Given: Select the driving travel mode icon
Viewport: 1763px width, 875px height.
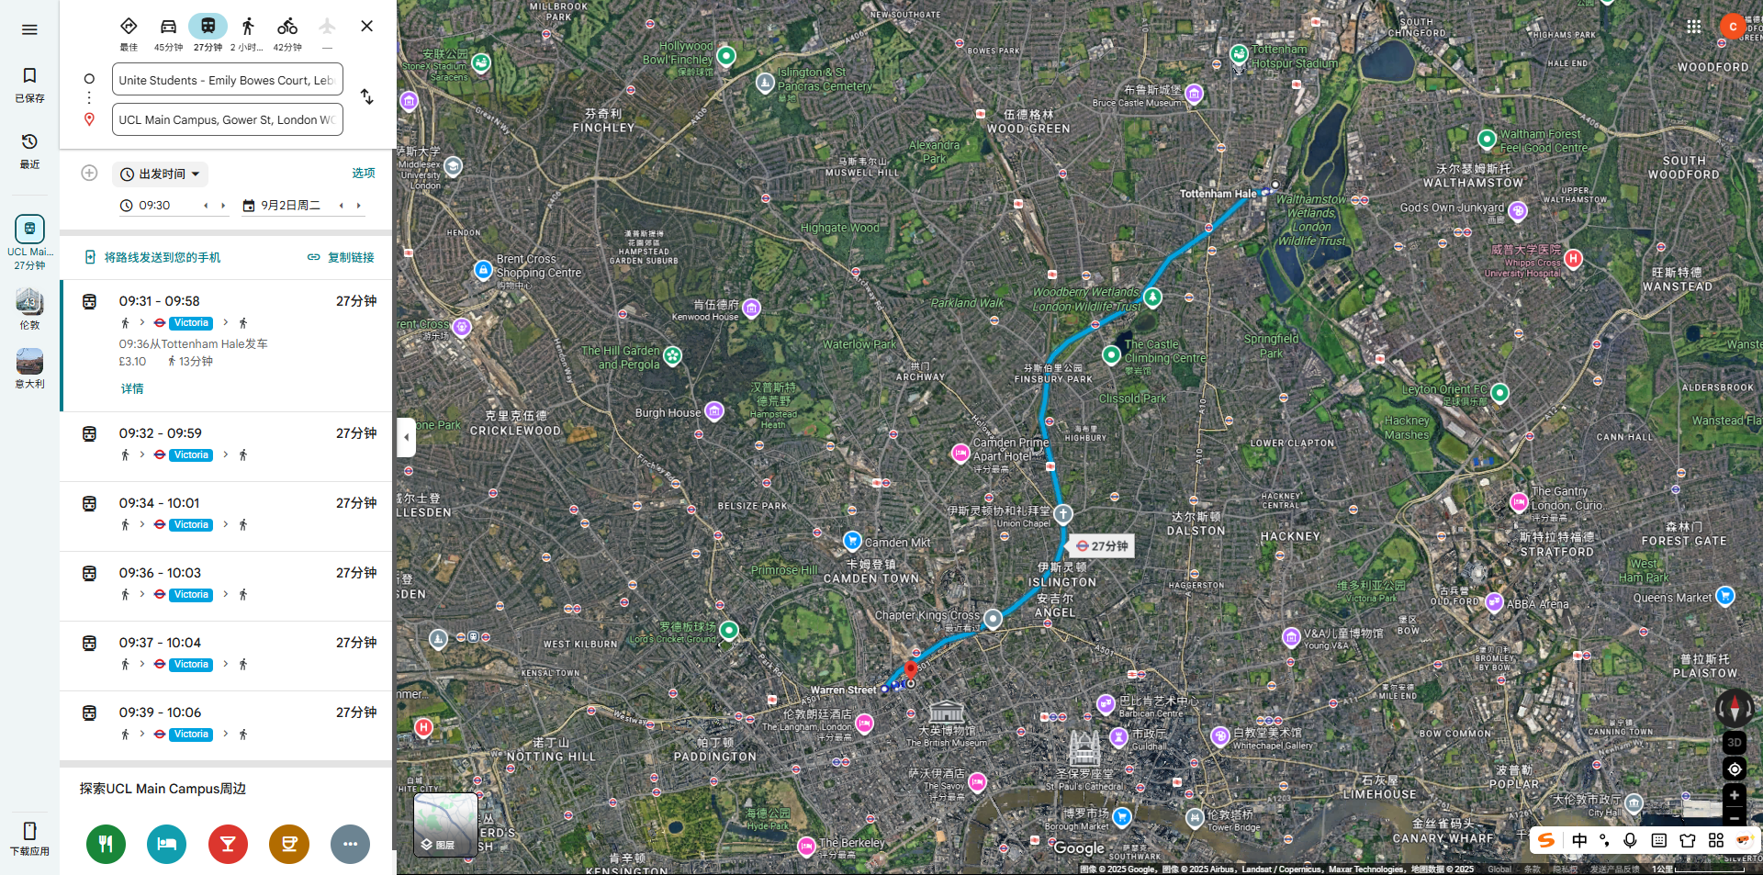Looking at the screenshot, I should tap(168, 27).
